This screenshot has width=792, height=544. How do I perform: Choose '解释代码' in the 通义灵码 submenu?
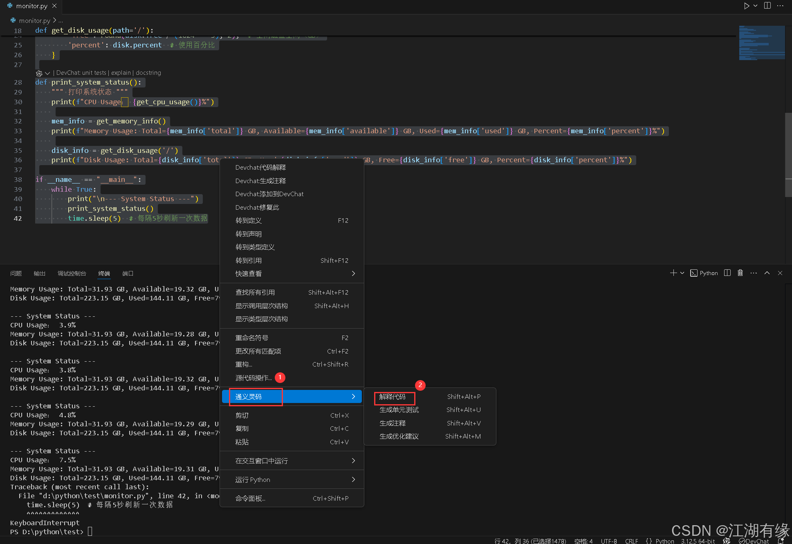coord(430,397)
